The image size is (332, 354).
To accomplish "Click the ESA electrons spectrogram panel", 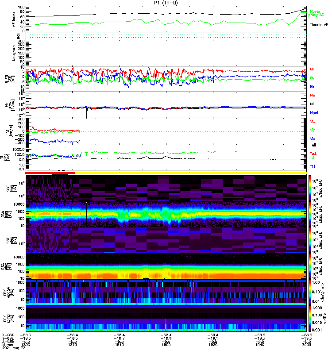I will [x=166, y=266].
